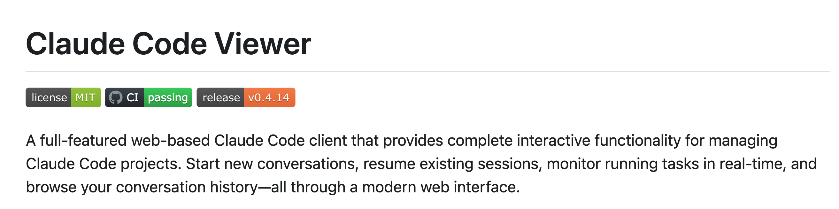
Task: Click the green passing status label
Action: pos(168,97)
